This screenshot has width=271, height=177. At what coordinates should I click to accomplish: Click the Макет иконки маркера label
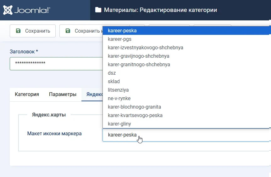point(54,133)
